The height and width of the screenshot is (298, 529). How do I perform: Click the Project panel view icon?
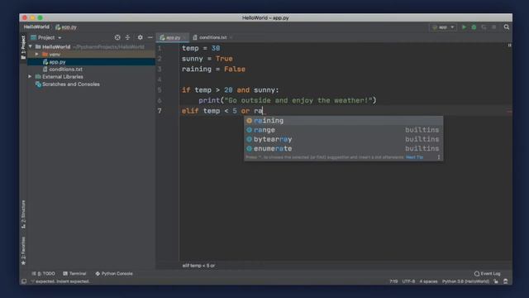[x=33, y=37]
